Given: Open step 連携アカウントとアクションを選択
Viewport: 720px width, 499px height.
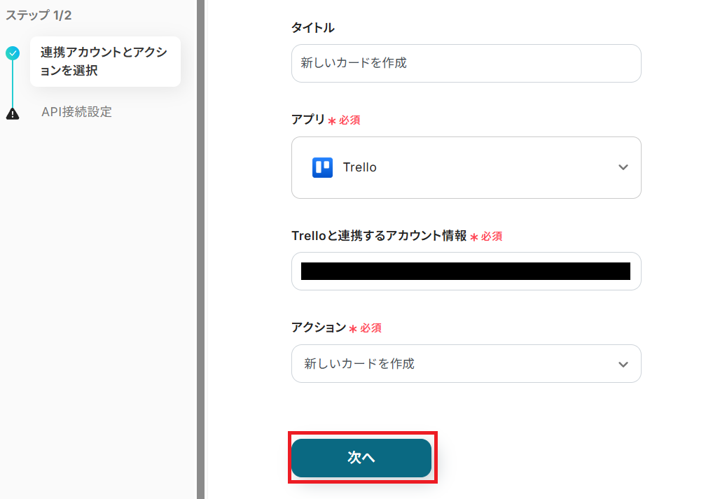Looking at the screenshot, I should (x=104, y=62).
